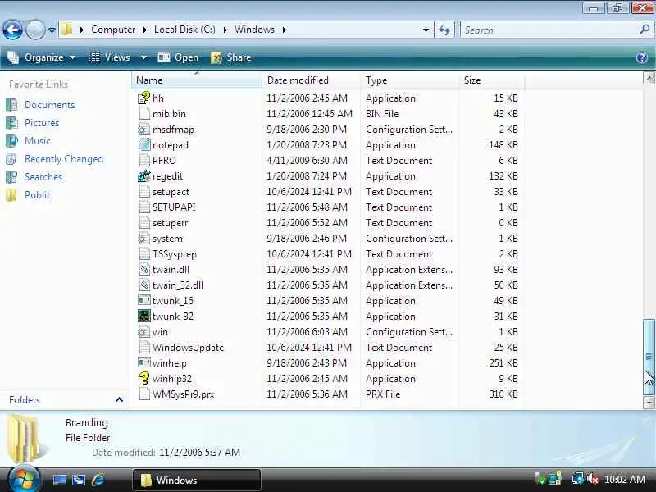Click the winhelp application icon
The height and width of the screenshot is (492, 656).
pos(144,362)
